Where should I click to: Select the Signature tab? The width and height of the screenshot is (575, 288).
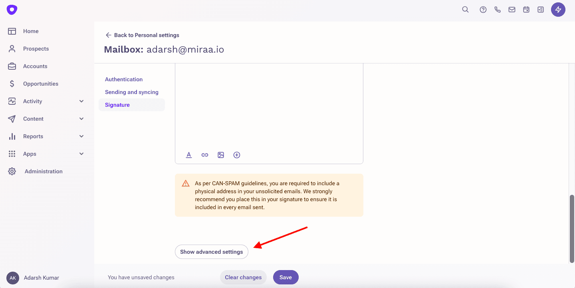[132, 105]
